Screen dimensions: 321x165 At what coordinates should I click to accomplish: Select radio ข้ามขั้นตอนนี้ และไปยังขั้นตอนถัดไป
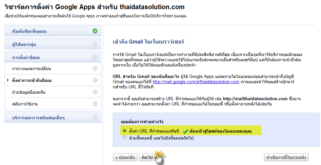click(125, 138)
